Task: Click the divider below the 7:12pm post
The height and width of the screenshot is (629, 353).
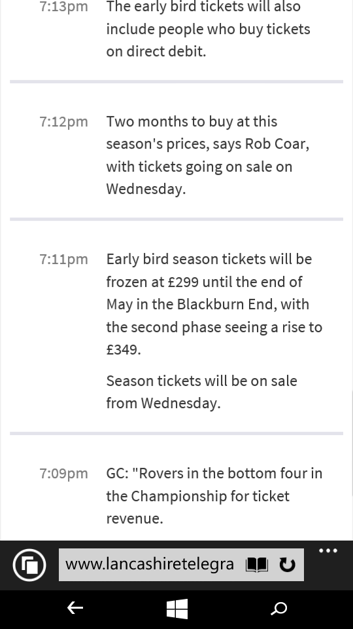Action: point(176,219)
